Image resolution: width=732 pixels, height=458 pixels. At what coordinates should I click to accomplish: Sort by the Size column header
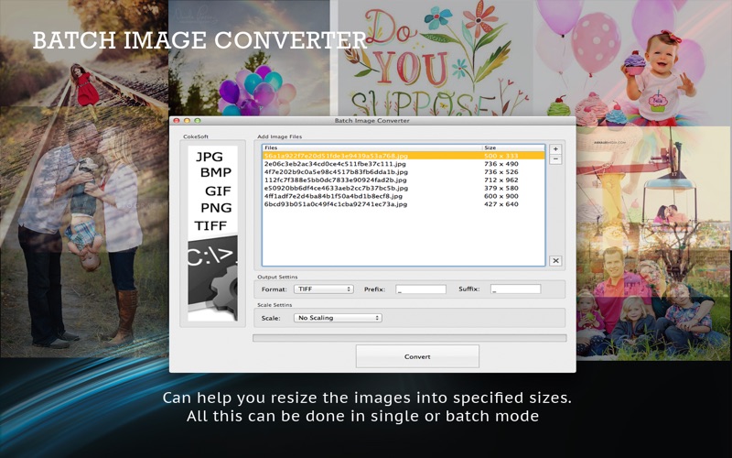click(x=512, y=147)
